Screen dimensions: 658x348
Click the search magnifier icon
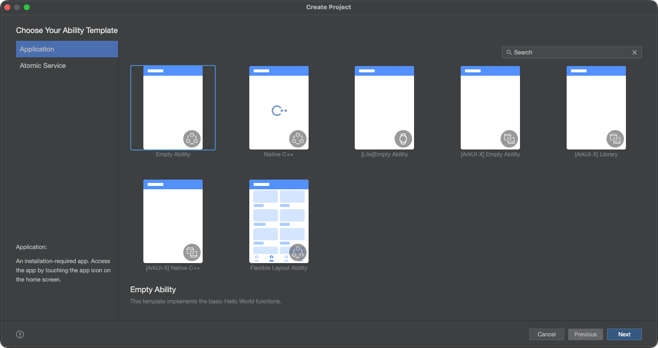(x=509, y=52)
